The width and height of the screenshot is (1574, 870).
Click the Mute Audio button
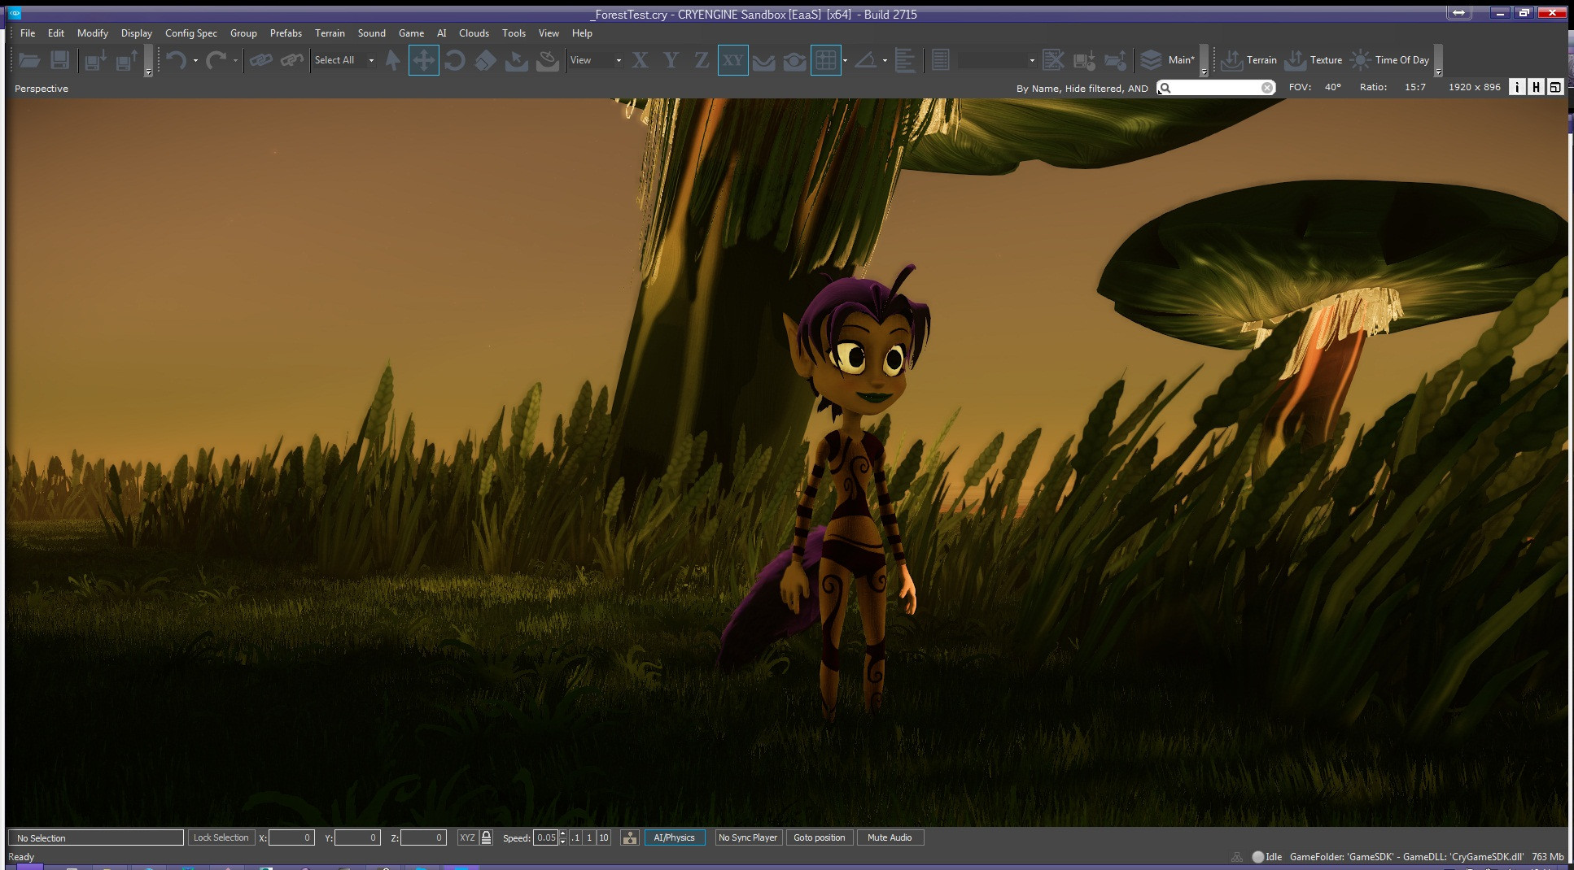pos(890,837)
